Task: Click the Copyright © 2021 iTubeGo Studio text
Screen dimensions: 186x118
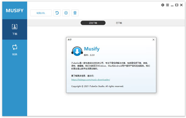Action: 97,86
